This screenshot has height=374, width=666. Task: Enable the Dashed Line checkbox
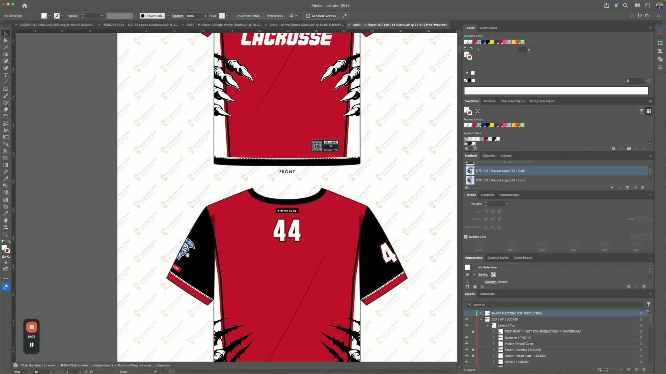coord(466,237)
